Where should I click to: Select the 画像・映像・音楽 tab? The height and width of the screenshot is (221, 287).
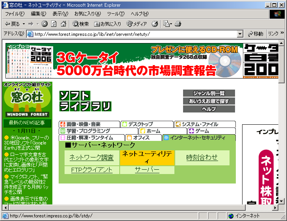[x=89, y=124]
